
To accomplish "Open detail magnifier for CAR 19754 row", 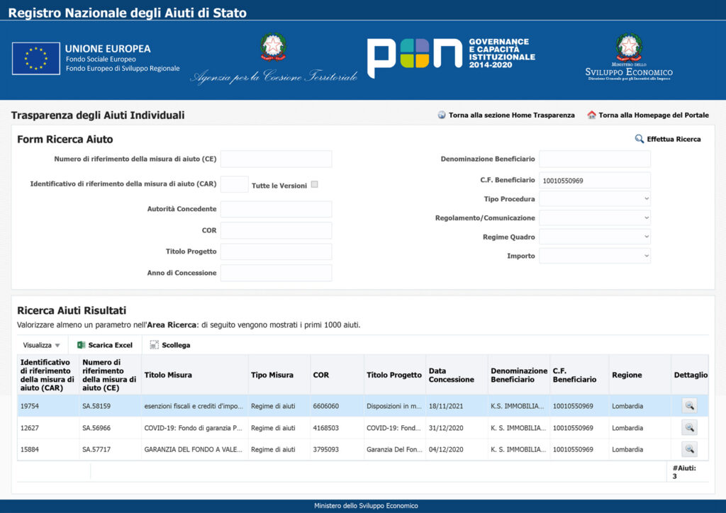I will point(689,406).
